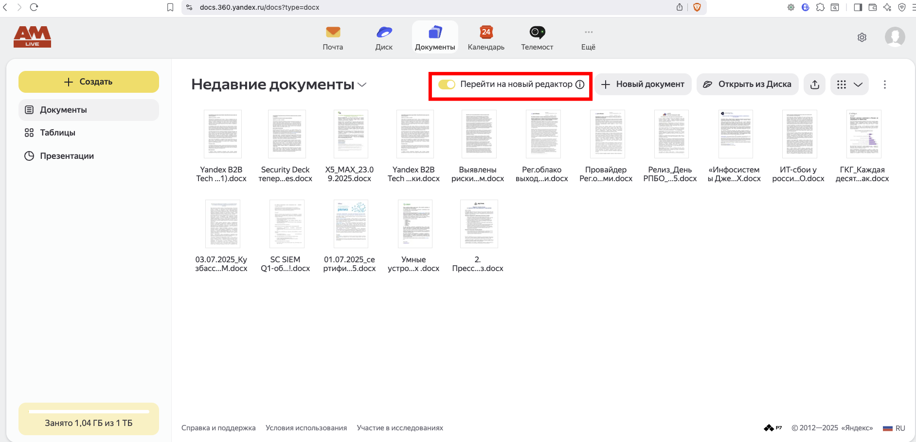Screen dimensions: 916x442
Task: Open Security Deck тепер...es.docx document
Action: (286, 146)
